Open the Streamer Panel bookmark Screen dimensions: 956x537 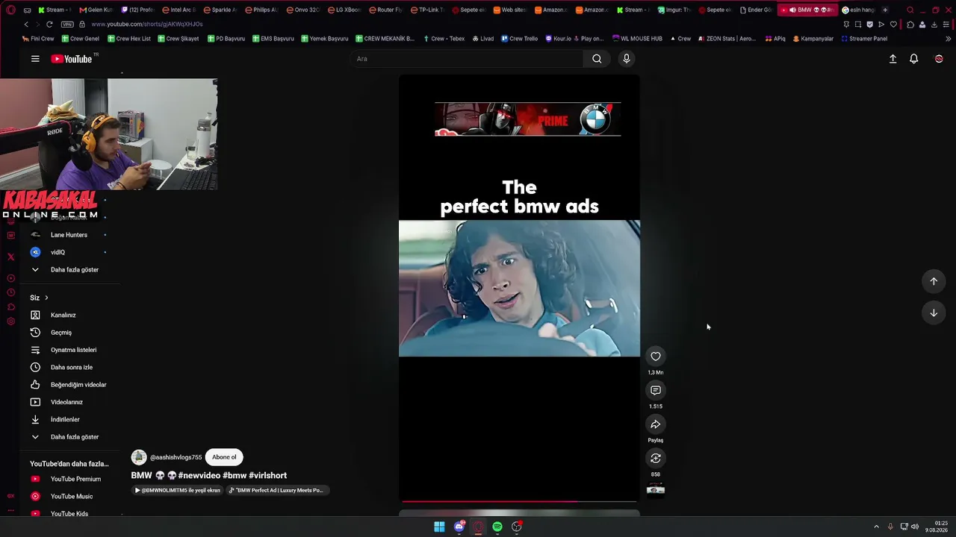pos(863,39)
